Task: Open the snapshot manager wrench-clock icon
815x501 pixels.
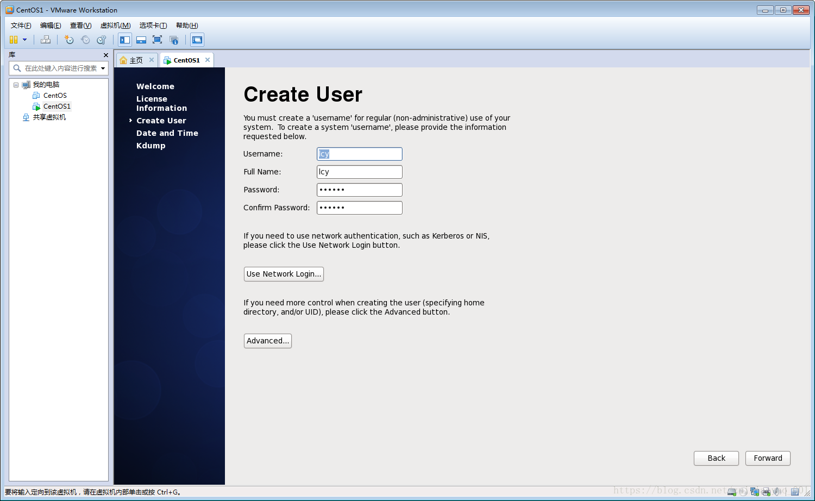Action: pos(102,40)
